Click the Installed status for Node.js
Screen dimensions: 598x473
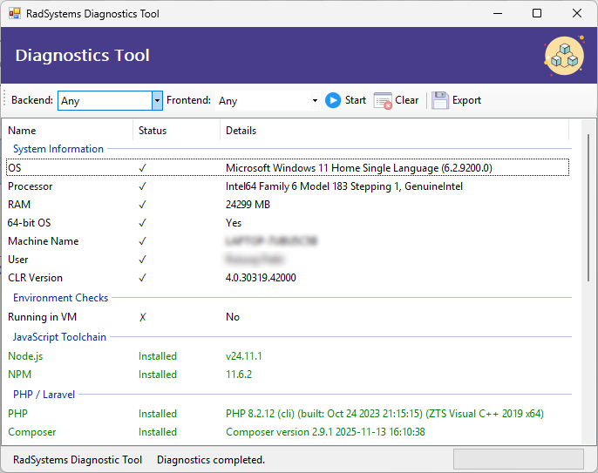tap(158, 356)
